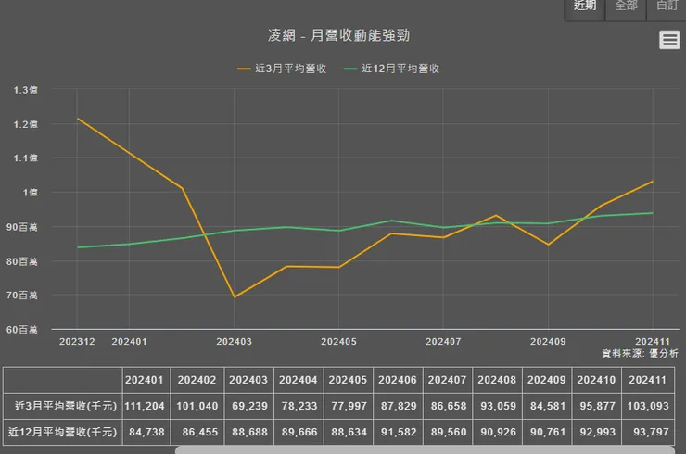Click the cell value 89,666
Image resolution: width=686 pixels, height=454 pixels.
[x=299, y=432]
